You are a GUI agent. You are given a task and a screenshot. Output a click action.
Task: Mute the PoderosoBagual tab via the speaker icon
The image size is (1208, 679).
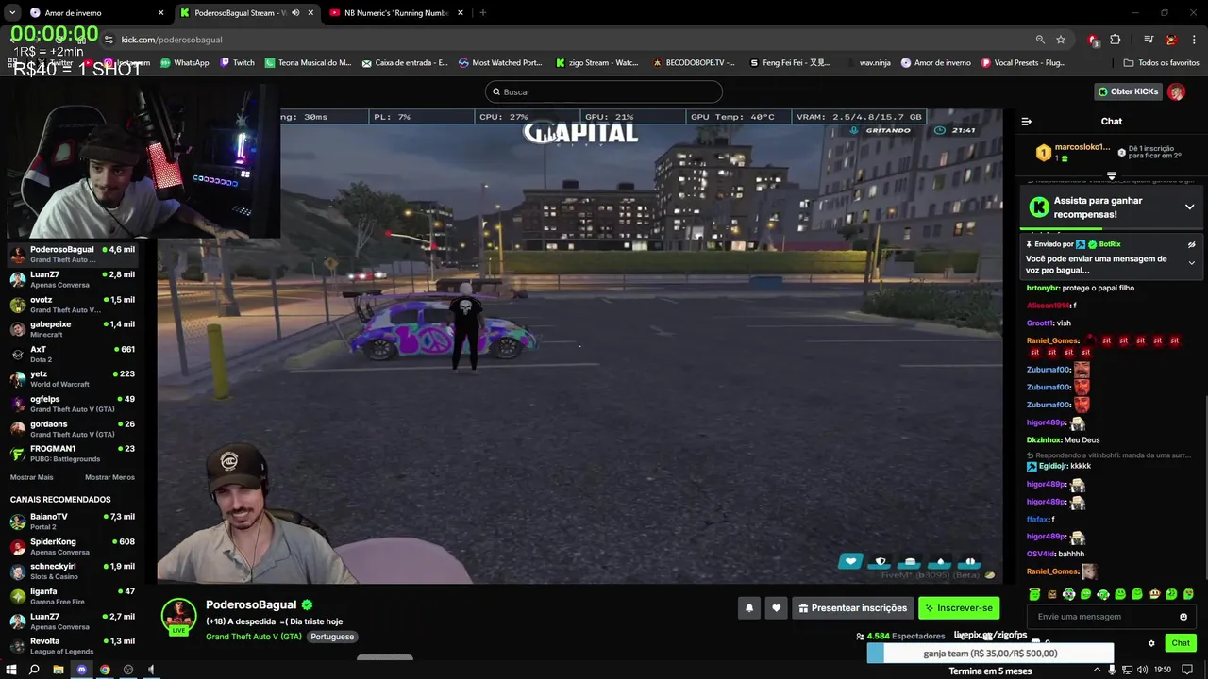pos(295,13)
